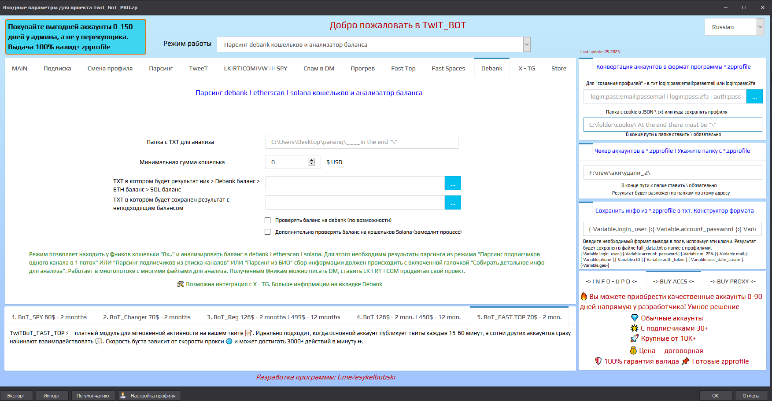772x401 pixels.
Task: Switch to BoT_Reg 126$ tab
Action: click(x=273, y=317)
